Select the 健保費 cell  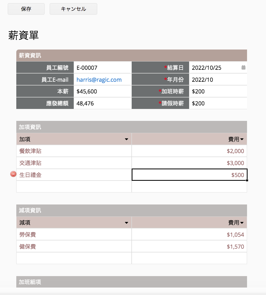pos(74,247)
